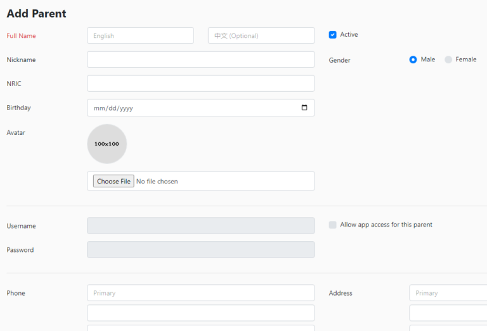487x331 pixels.
Task: Select the Female gender radio button
Action: 448,59
